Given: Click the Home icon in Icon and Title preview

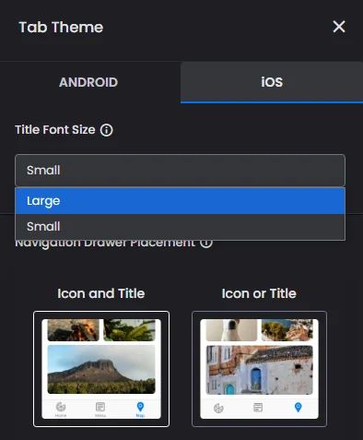Looking at the screenshot, I should point(61,407).
